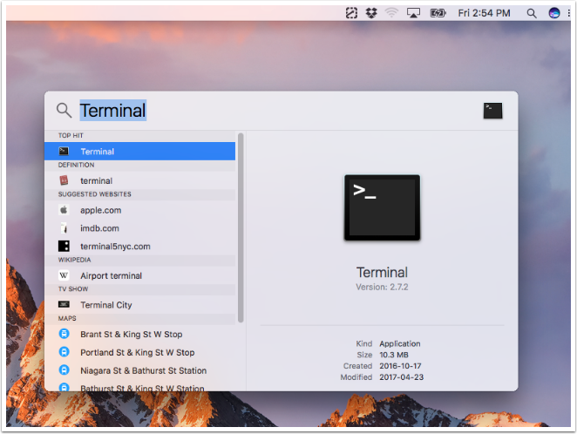The height and width of the screenshot is (434, 577).
Task: Click the magnifying glass in the Spotlight bar
Action: [64, 110]
